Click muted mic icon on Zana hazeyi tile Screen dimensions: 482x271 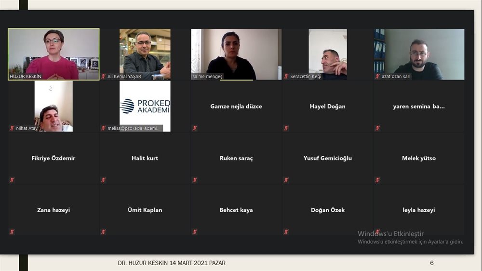[x=12, y=232]
